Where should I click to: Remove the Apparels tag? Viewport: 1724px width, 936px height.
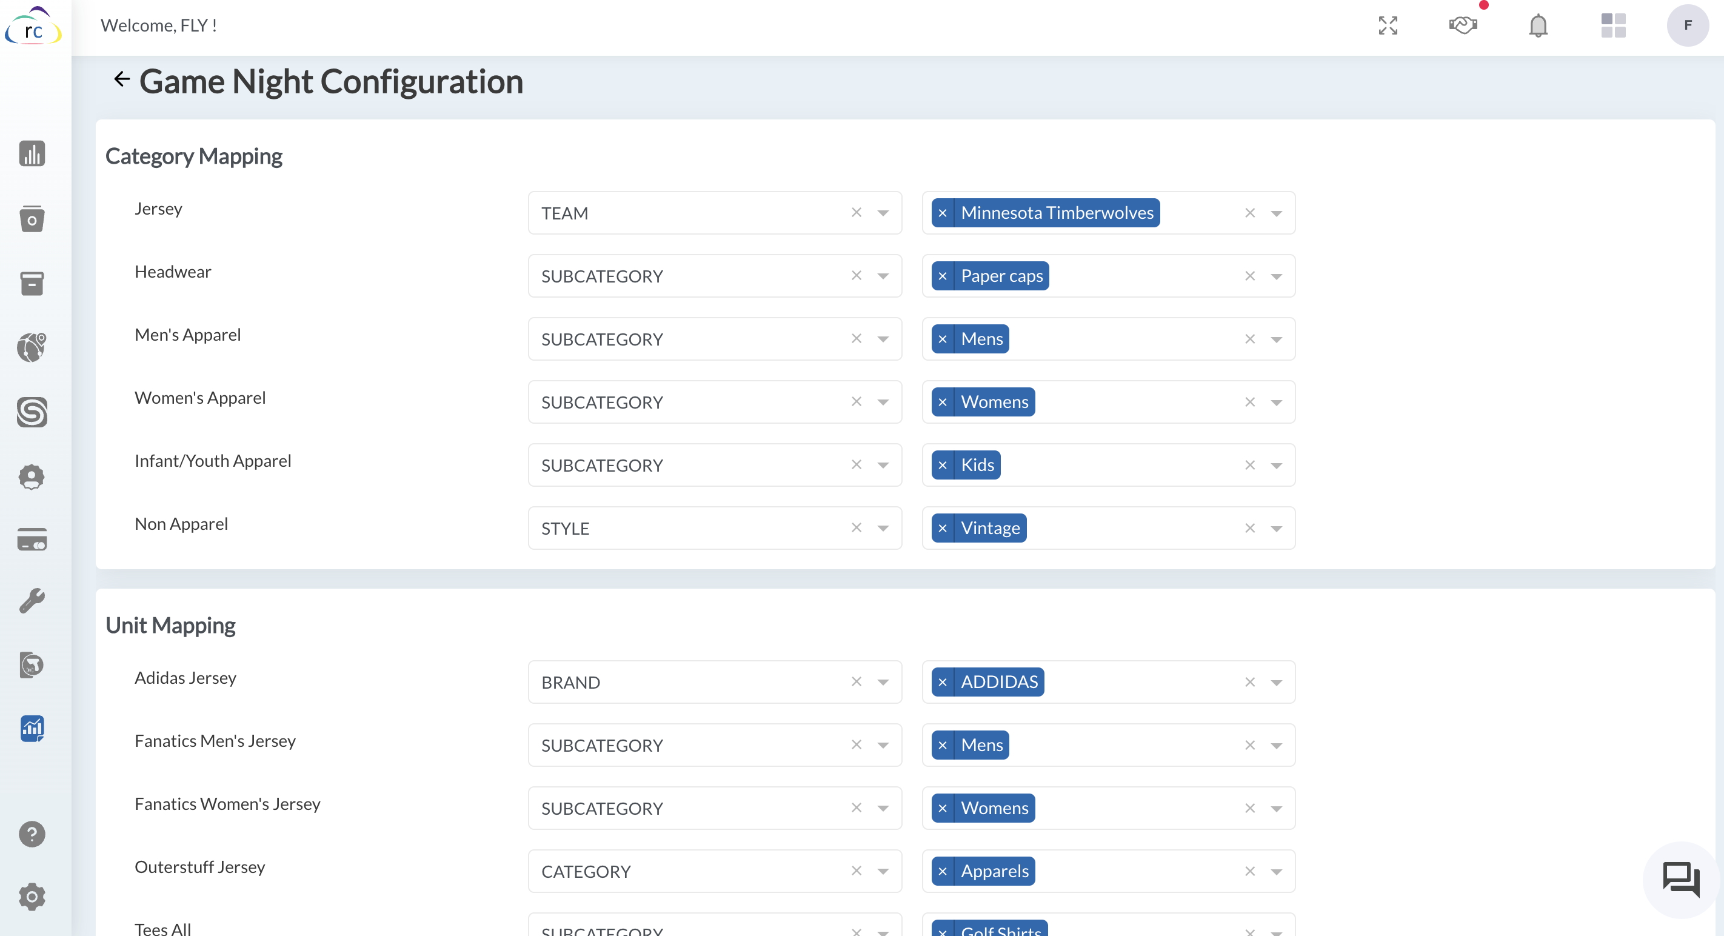[942, 871]
